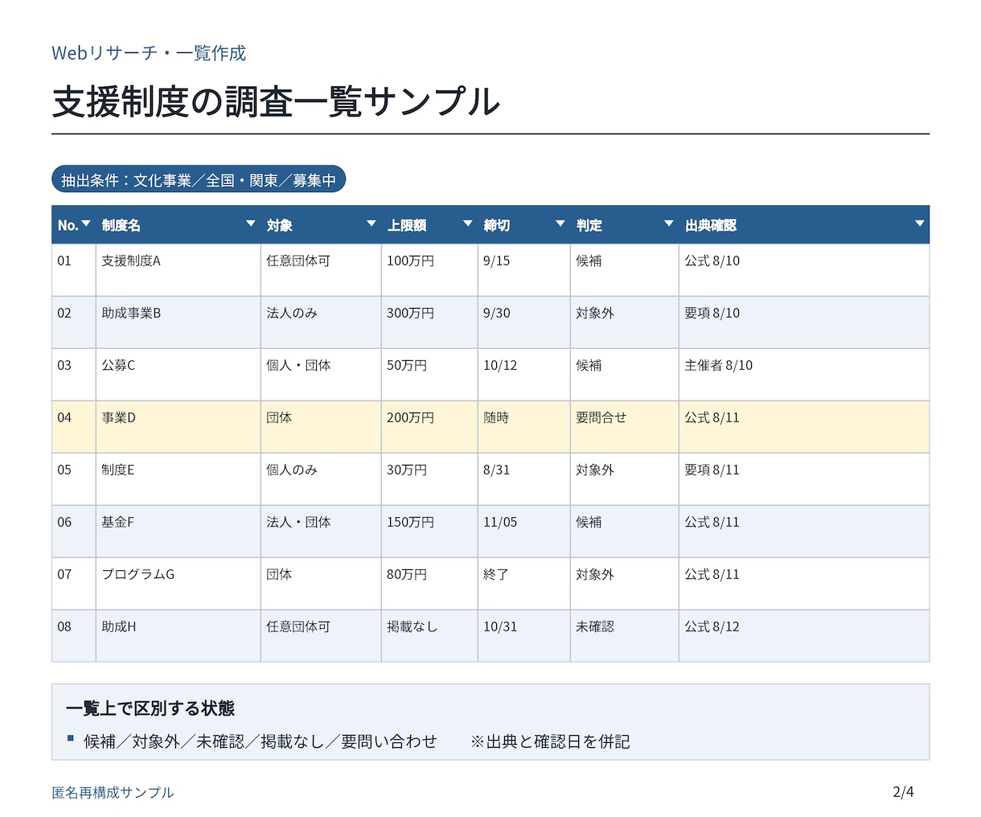Click the 抽出条件 filter condition pill
This screenshot has width=981, height=817.
(199, 179)
